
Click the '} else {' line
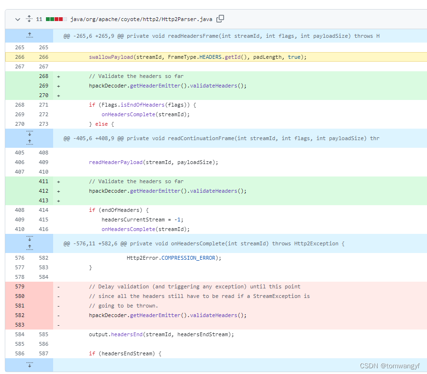coord(101,124)
